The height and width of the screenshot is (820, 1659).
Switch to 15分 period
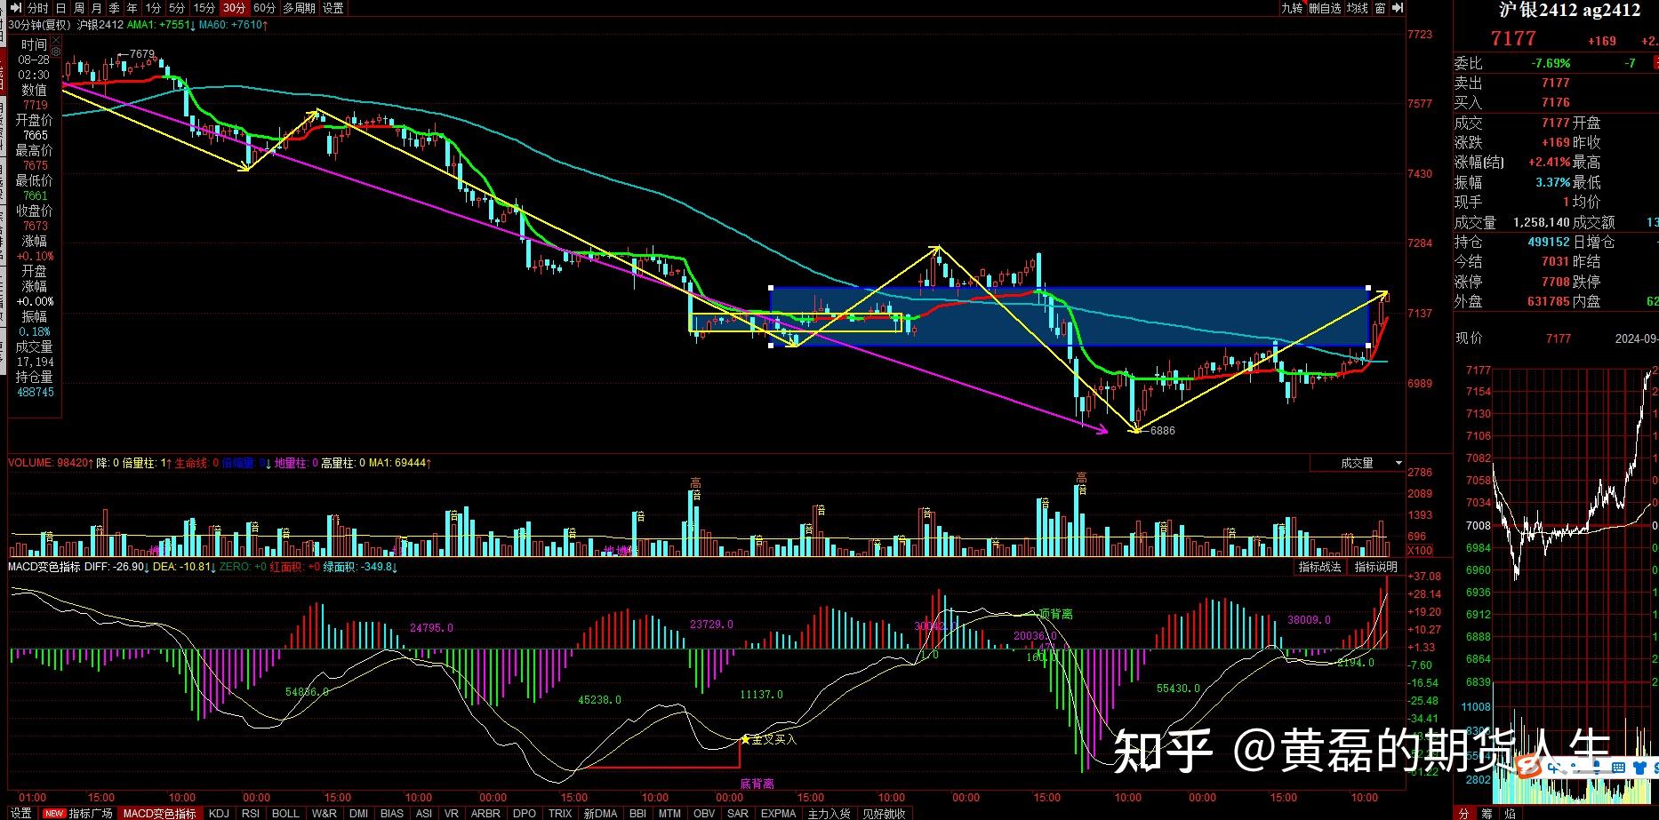204,8
